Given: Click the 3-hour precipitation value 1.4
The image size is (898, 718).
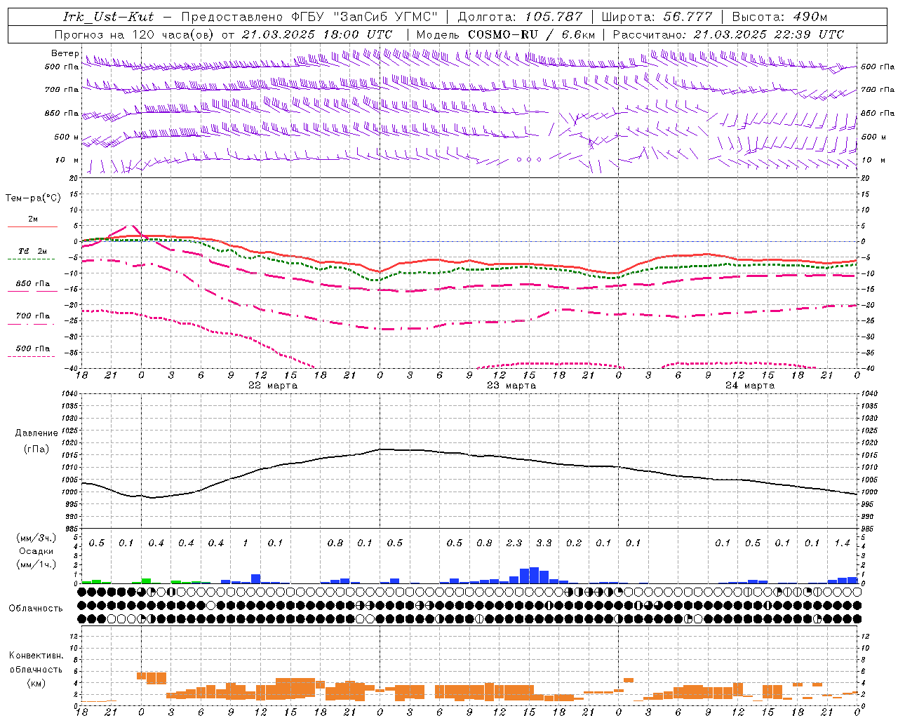Looking at the screenshot, I should point(842,543).
